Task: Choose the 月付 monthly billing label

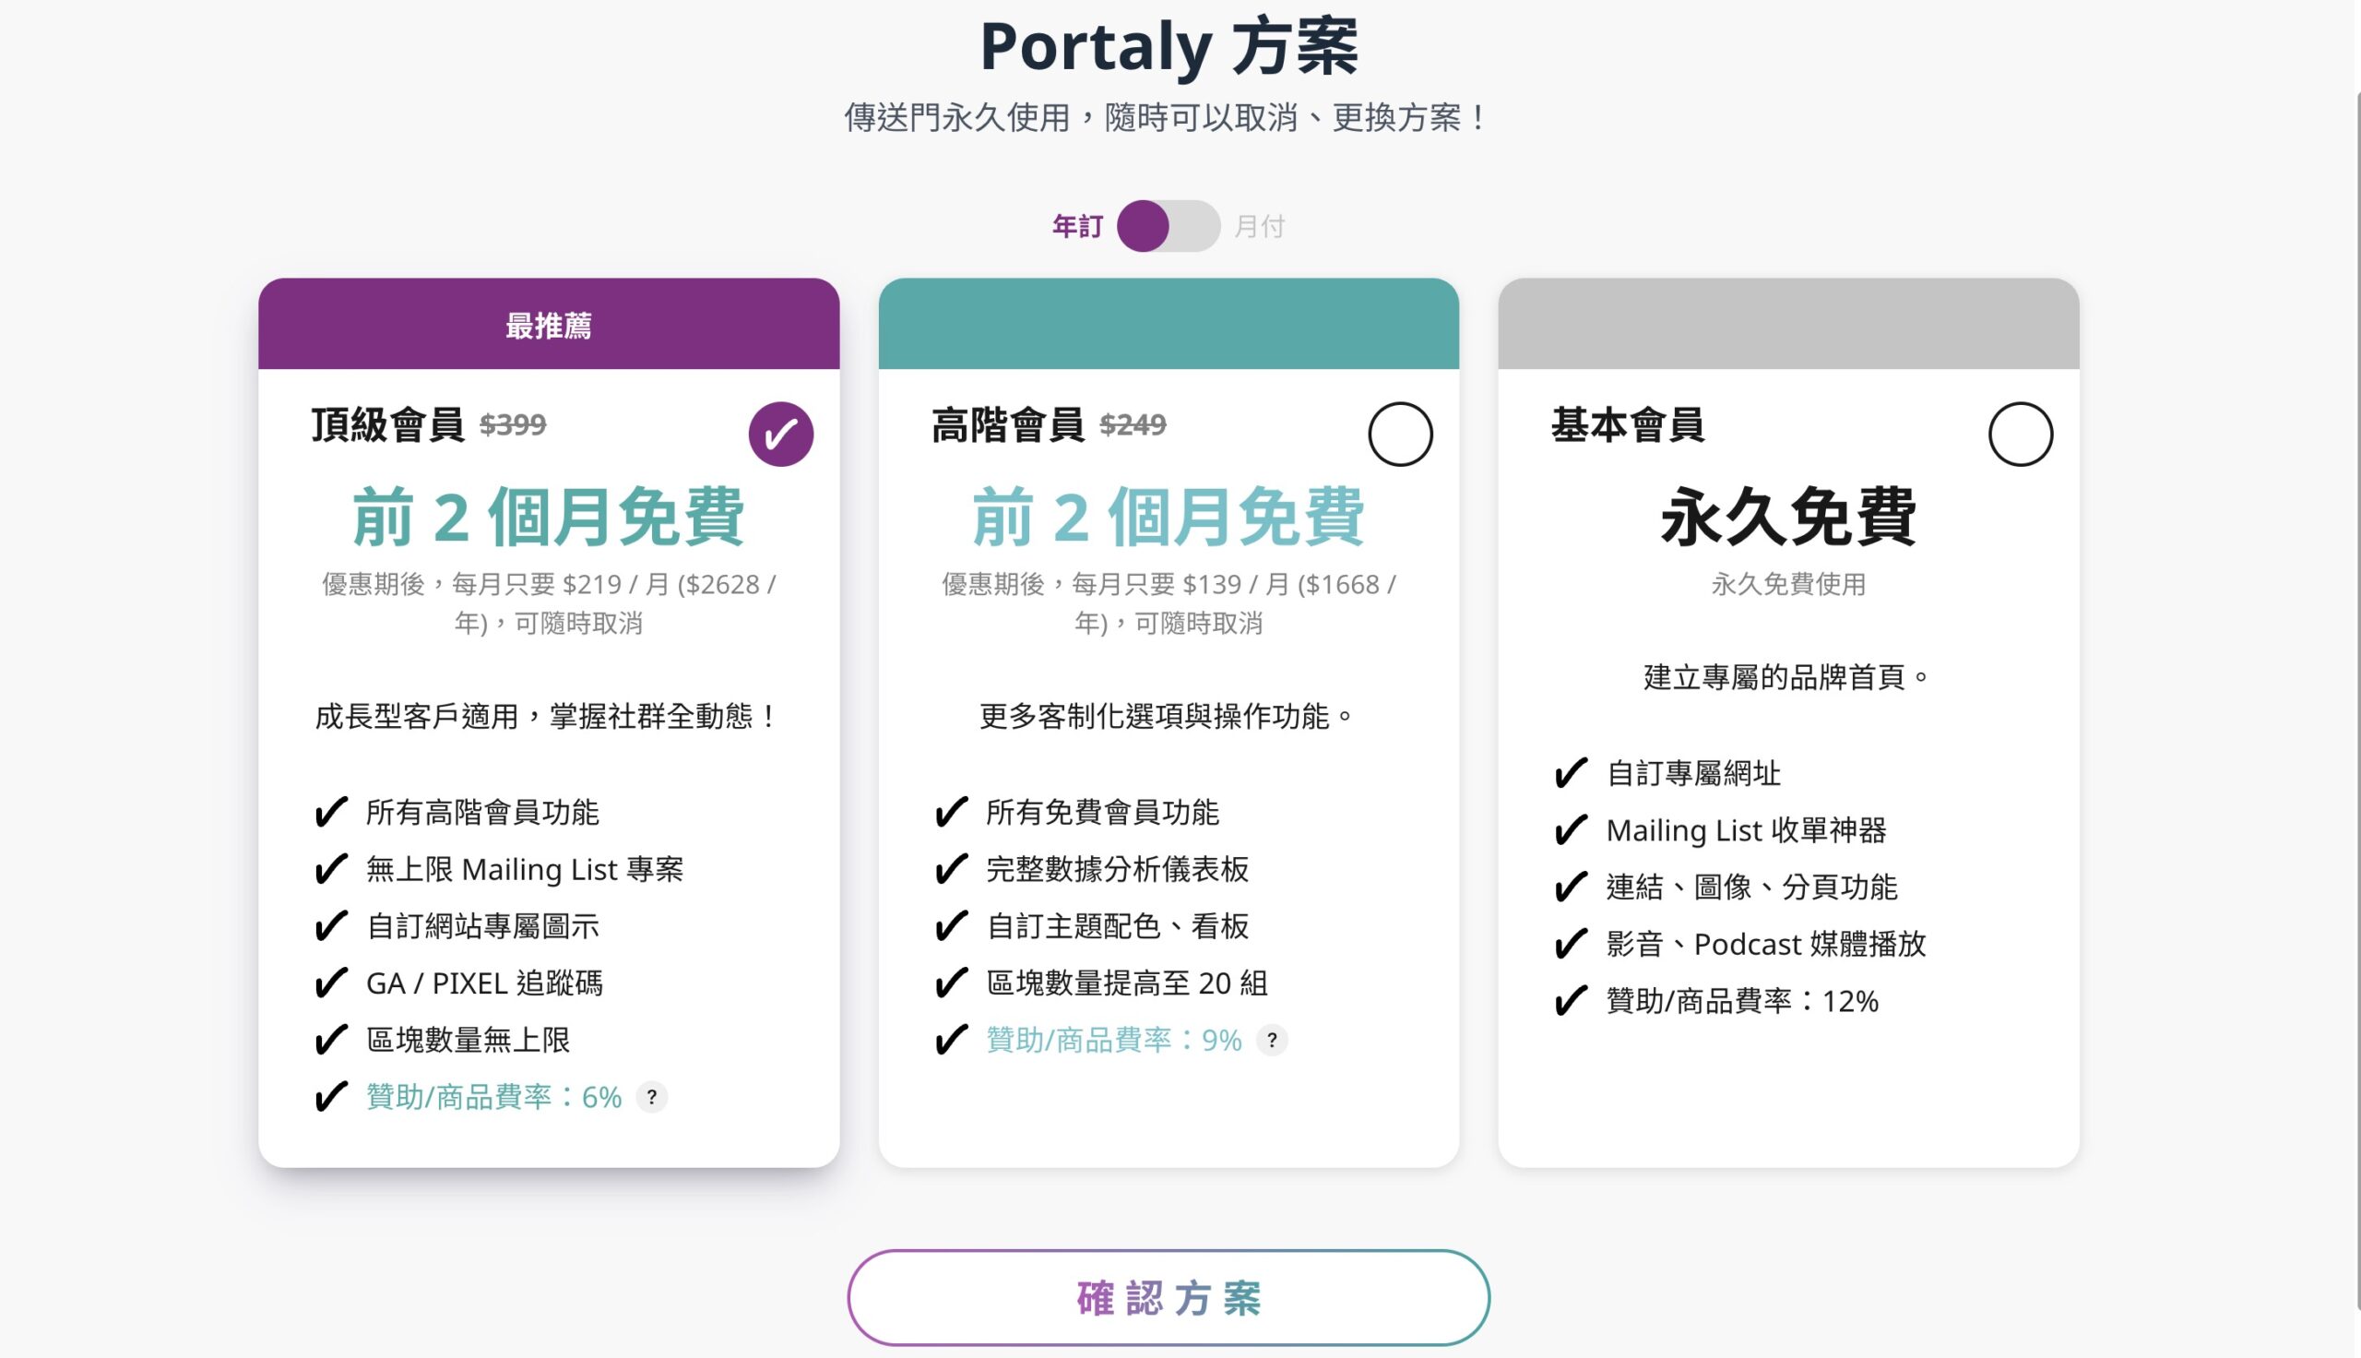Action: click(1259, 226)
